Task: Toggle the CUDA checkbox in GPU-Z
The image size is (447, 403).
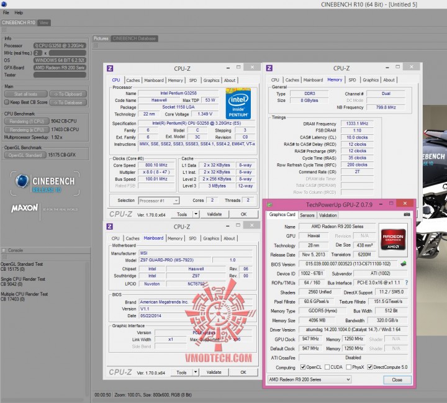Action: coord(327,367)
